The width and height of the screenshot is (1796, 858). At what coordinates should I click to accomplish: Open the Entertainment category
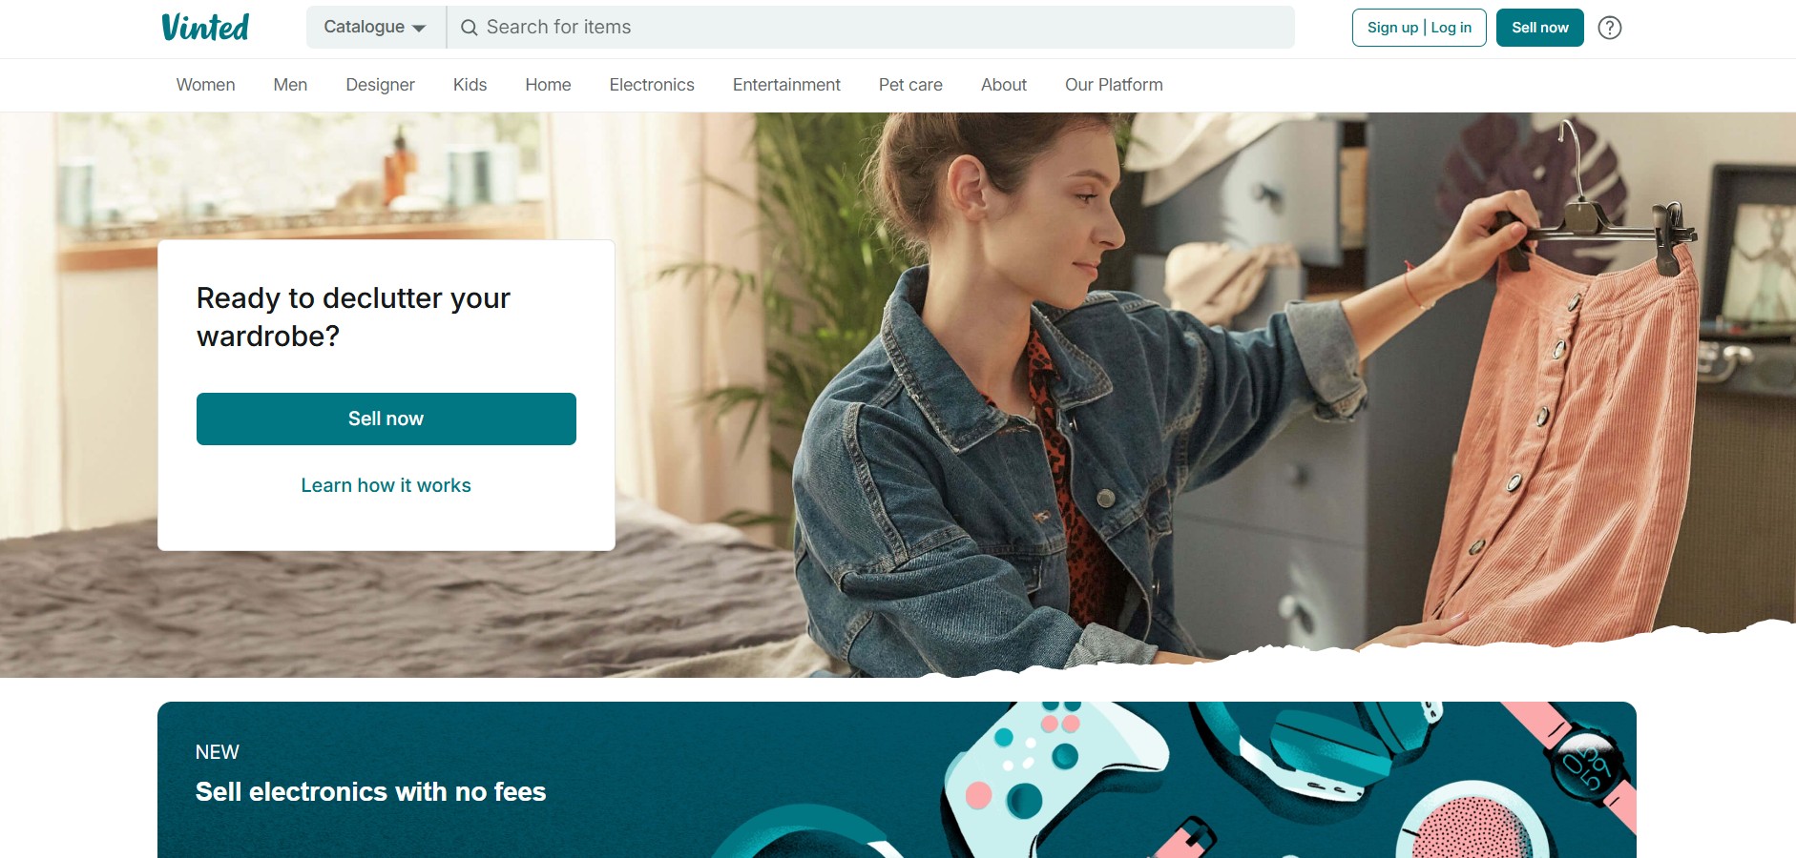point(786,85)
